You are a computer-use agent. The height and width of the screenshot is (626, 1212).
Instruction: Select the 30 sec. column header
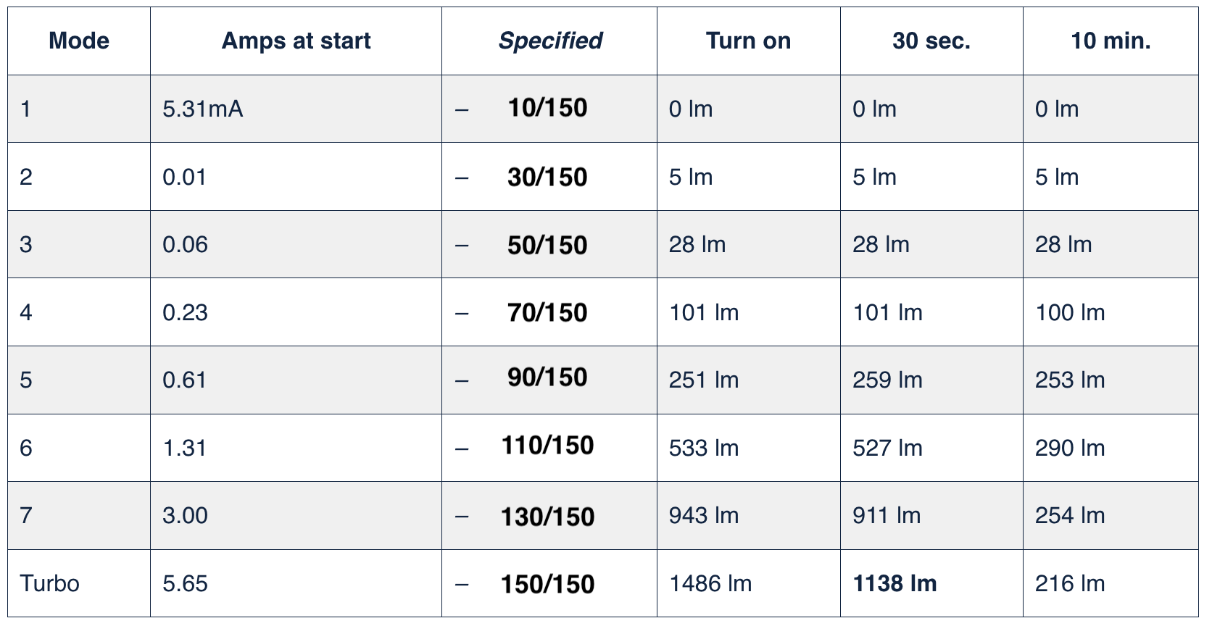tap(931, 41)
